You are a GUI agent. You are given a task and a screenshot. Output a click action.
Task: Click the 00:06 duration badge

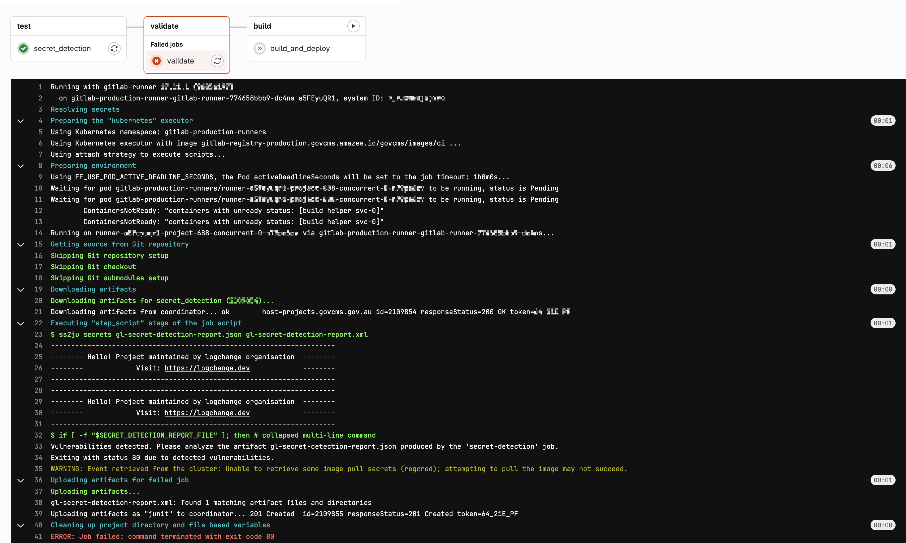(883, 166)
